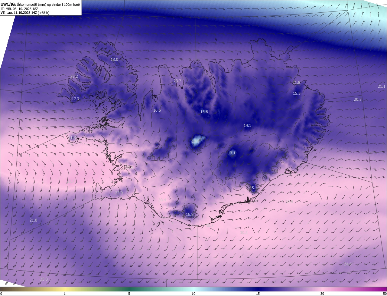Screen dimensions: 387x296
Task: Click the glacier value 10.8
Action: 196,141
